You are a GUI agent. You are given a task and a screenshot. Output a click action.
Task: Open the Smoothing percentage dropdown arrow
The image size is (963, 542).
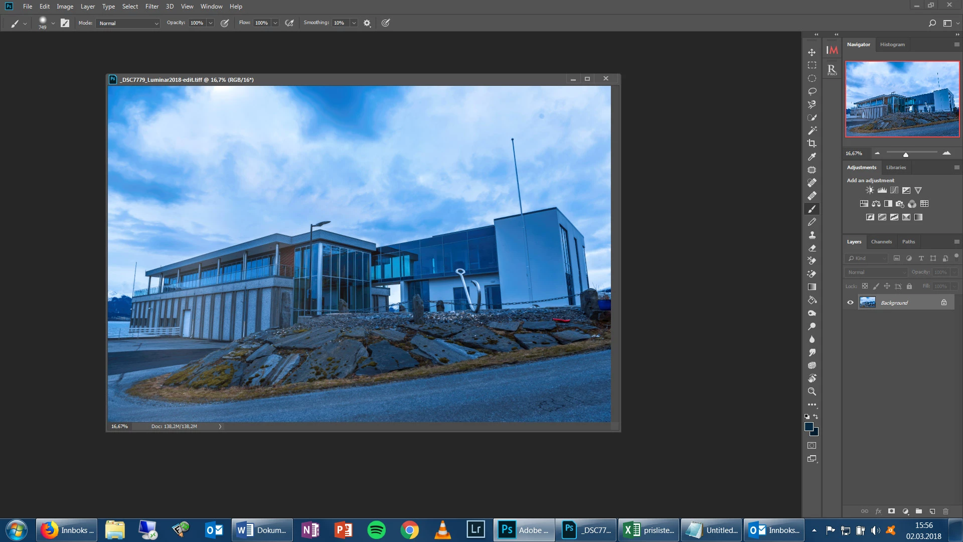click(x=354, y=23)
